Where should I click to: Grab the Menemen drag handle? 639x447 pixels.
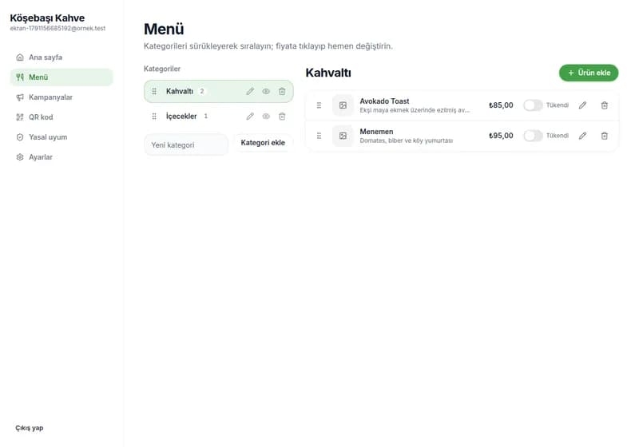click(319, 136)
